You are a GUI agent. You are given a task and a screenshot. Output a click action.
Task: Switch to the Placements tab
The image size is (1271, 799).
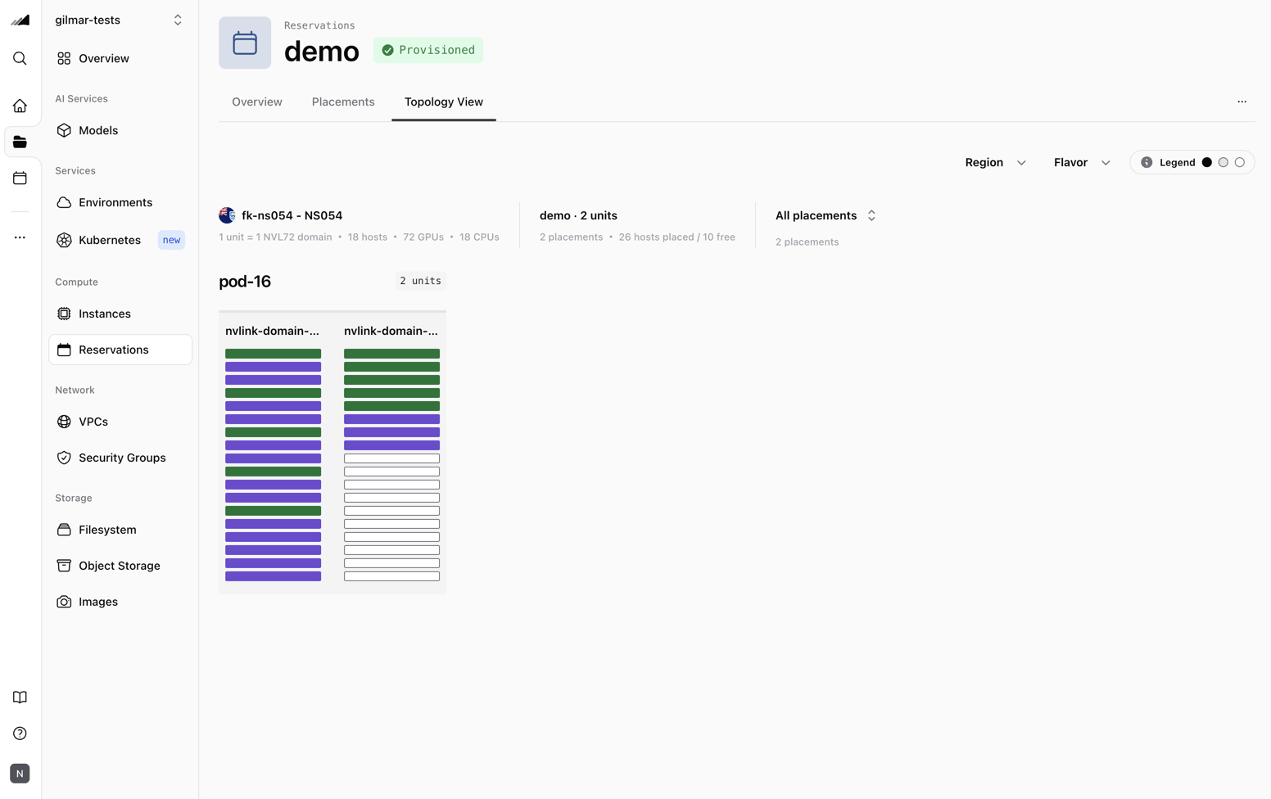pos(343,102)
